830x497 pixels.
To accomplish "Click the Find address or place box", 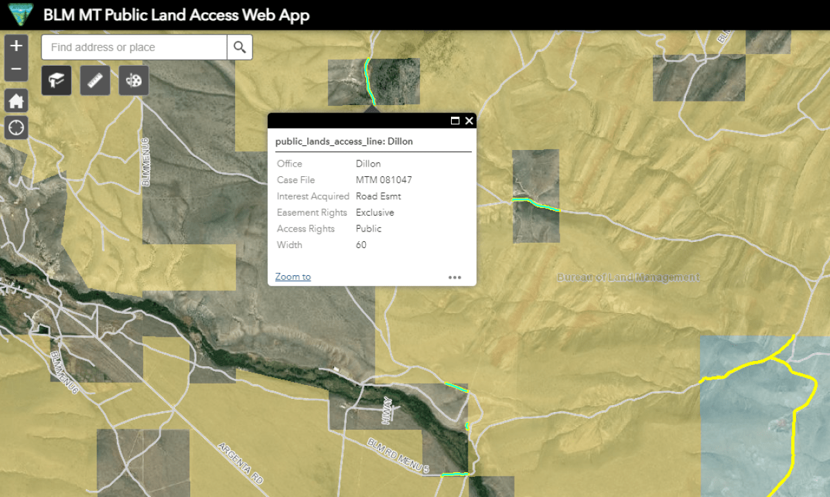I will click(131, 47).
